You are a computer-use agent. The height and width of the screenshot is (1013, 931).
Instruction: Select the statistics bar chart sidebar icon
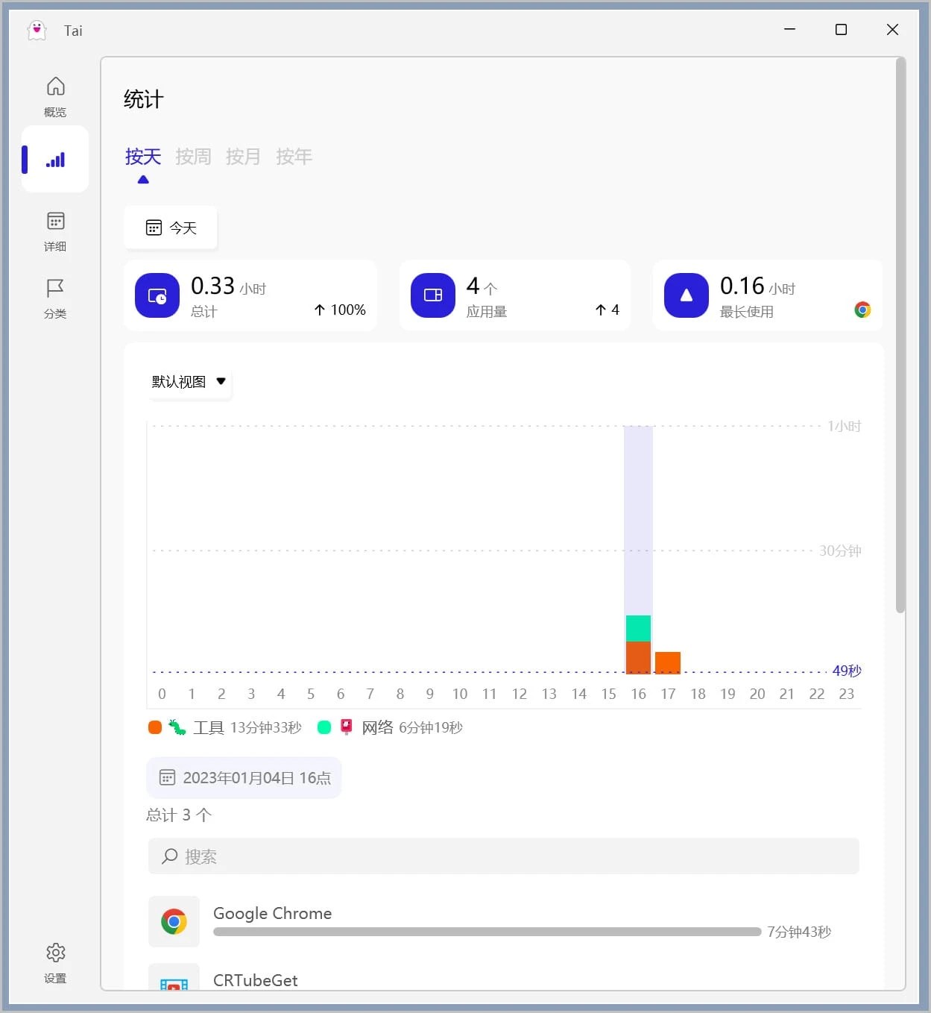pos(55,160)
